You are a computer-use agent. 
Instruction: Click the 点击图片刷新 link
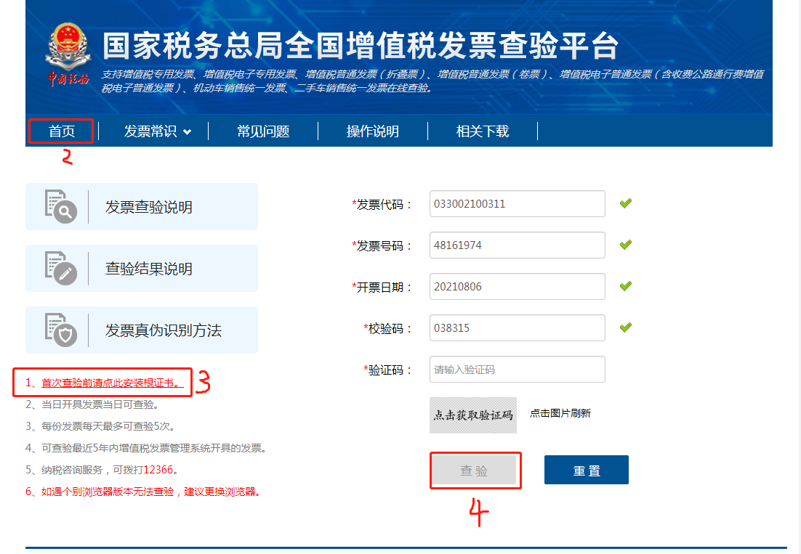click(x=560, y=412)
